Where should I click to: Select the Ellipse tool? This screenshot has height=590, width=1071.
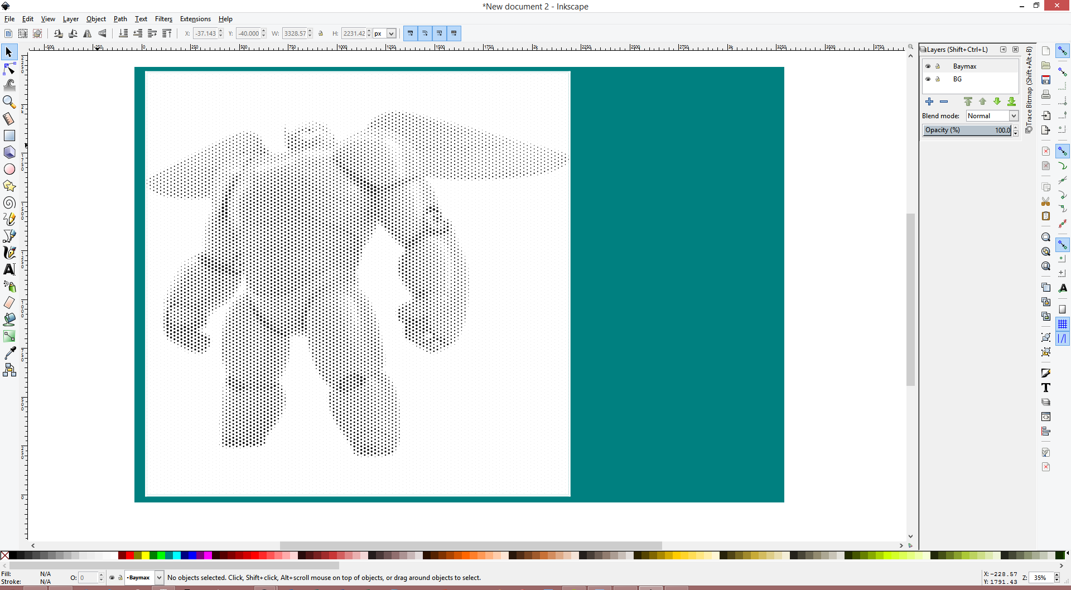click(x=9, y=169)
